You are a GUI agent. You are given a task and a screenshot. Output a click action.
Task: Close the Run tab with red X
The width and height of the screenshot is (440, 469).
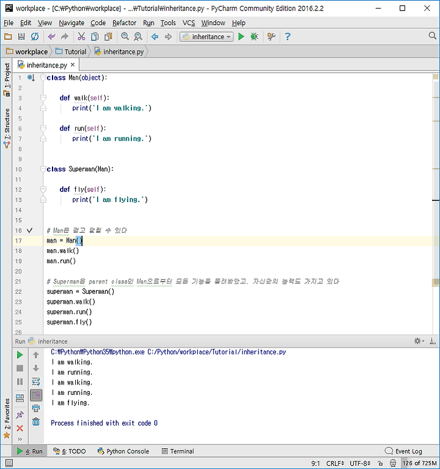[x=20, y=429]
